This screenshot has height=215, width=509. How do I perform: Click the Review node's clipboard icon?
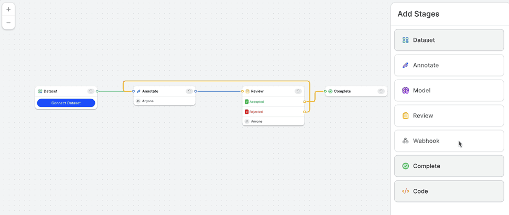(x=247, y=91)
